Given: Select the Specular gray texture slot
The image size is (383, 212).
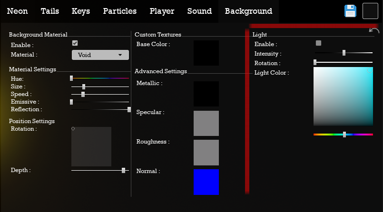Looking at the screenshot, I should [206, 123].
